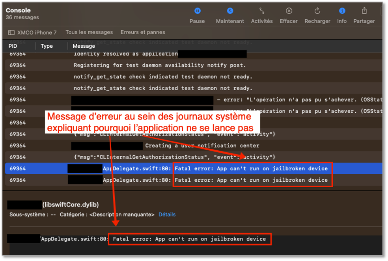Select row 'Identity resolved as application'
The image size is (388, 261).
tap(194, 54)
